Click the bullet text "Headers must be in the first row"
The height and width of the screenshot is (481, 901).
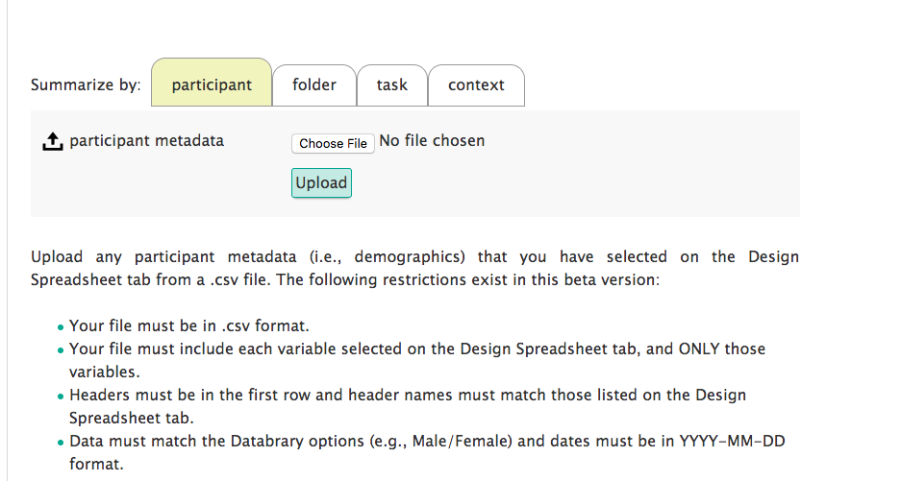point(407,395)
